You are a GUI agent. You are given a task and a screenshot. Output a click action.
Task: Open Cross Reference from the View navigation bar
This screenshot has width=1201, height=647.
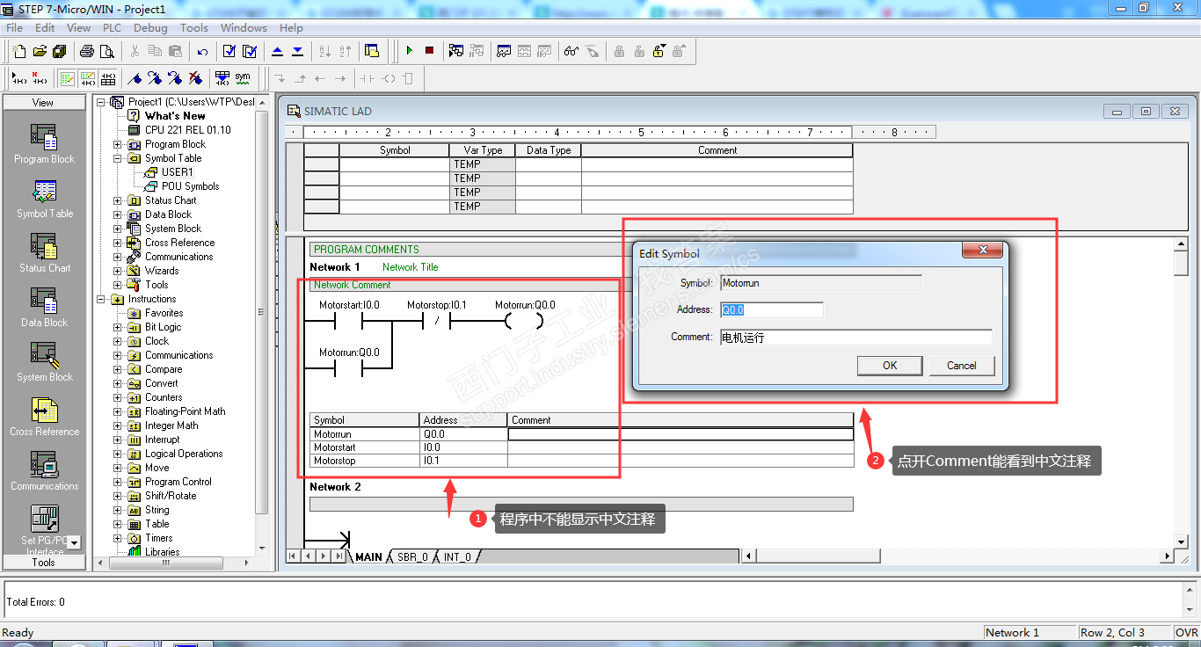point(44,417)
